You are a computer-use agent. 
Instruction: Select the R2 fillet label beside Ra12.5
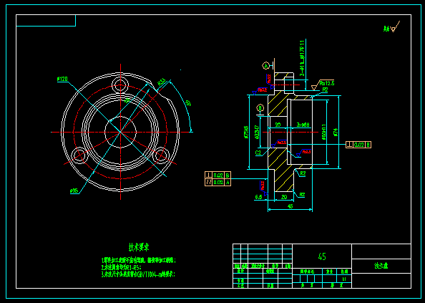pos(325,90)
